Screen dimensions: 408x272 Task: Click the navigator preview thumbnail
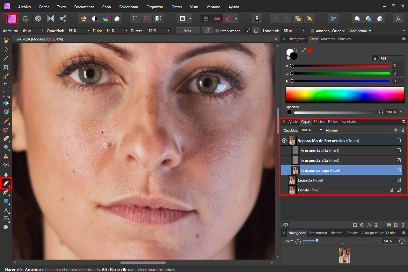coord(344,255)
